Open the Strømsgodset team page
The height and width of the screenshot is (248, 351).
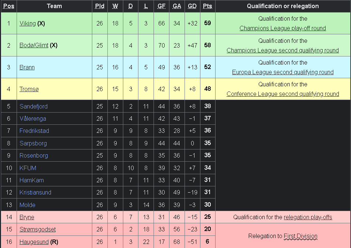click(x=38, y=229)
